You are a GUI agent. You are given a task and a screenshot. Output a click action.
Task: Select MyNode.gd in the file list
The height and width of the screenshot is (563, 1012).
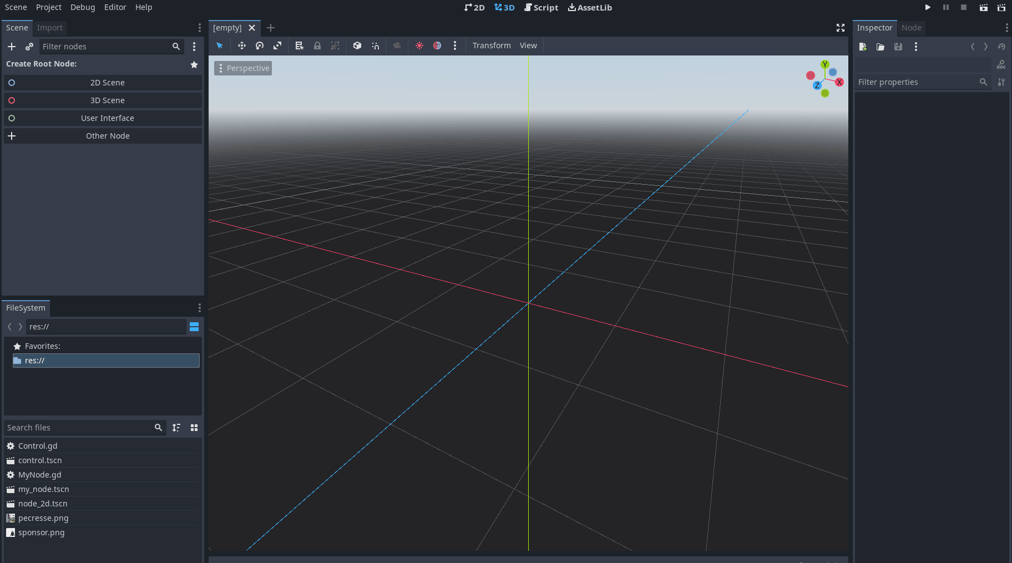pos(102,475)
